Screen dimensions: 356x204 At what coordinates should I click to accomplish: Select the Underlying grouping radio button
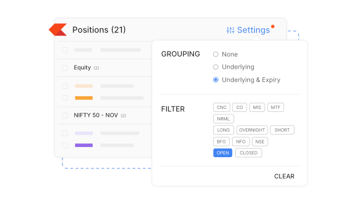pos(216,67)
